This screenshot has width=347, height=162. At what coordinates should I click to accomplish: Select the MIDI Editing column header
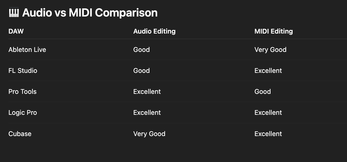[274, 31]
